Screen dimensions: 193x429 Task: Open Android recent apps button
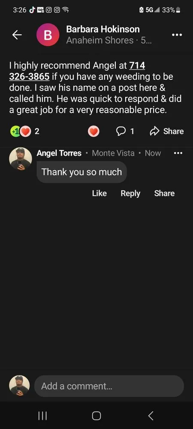[x=42, y=416]
